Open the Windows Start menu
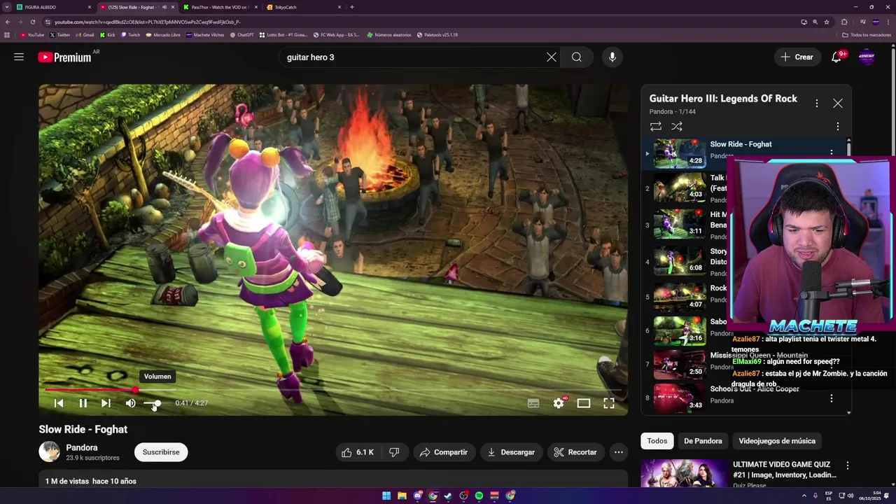This screenshot has height=504, width=896. 386,496
